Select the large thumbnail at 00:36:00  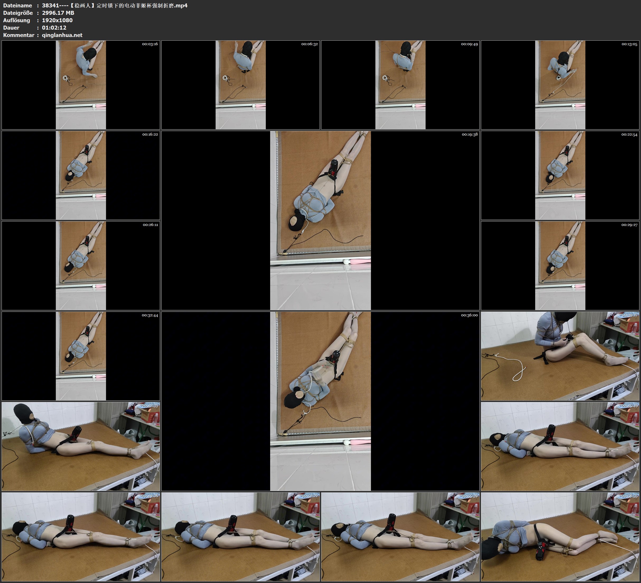point(320,401)
